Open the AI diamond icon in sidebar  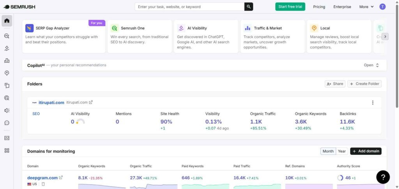(7, 48)
